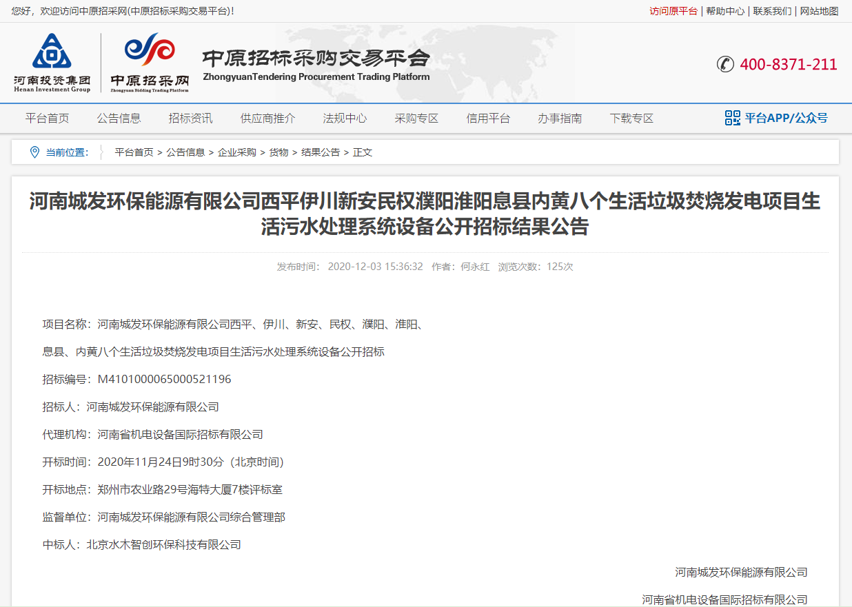
Task: Open the 法规中心 nav tab
Action: coord(345,119)
